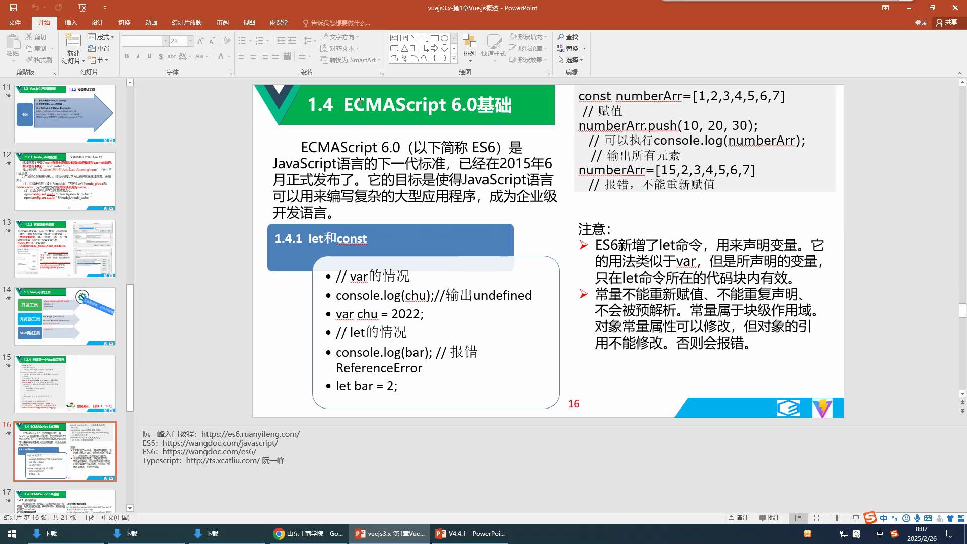Image resolution: width=967 pixels, height=544 pixels.
Task: Select the rectangle shape in gallery
Action: 434,38
